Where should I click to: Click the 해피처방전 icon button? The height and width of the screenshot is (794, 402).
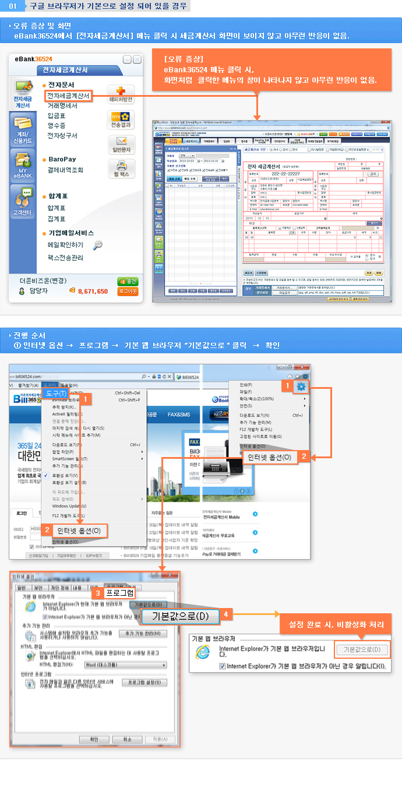point(121,95)
